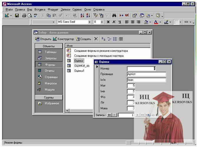Toggle Italic (К) formatting
Image resolution: width=197 pixels, height=147 pixels.
point(114,22)
